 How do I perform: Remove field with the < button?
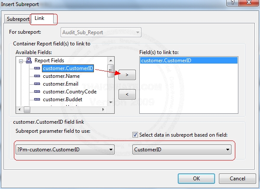point(127,94)
